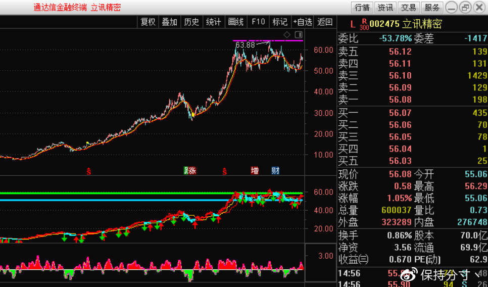Screen dimensions: 488x287
Task: Click the PE(动) value 62.9
Action: [x=479, y=259]
